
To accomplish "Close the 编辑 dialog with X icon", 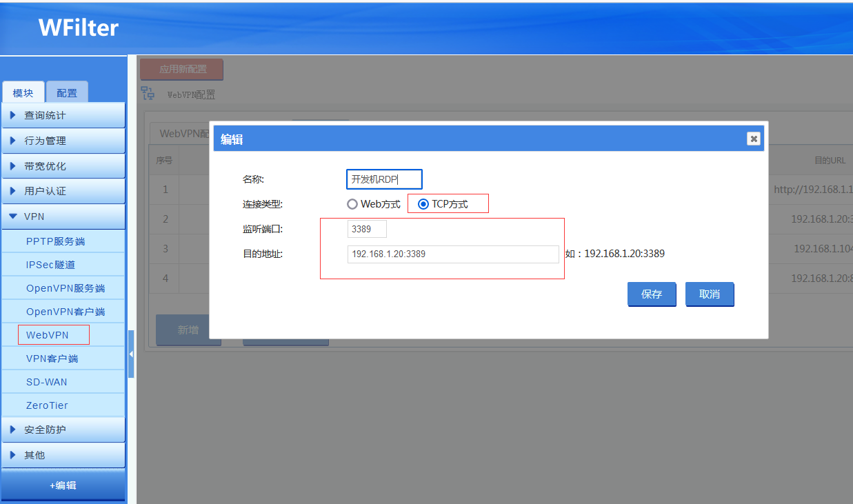I will [x=754, y=139].
